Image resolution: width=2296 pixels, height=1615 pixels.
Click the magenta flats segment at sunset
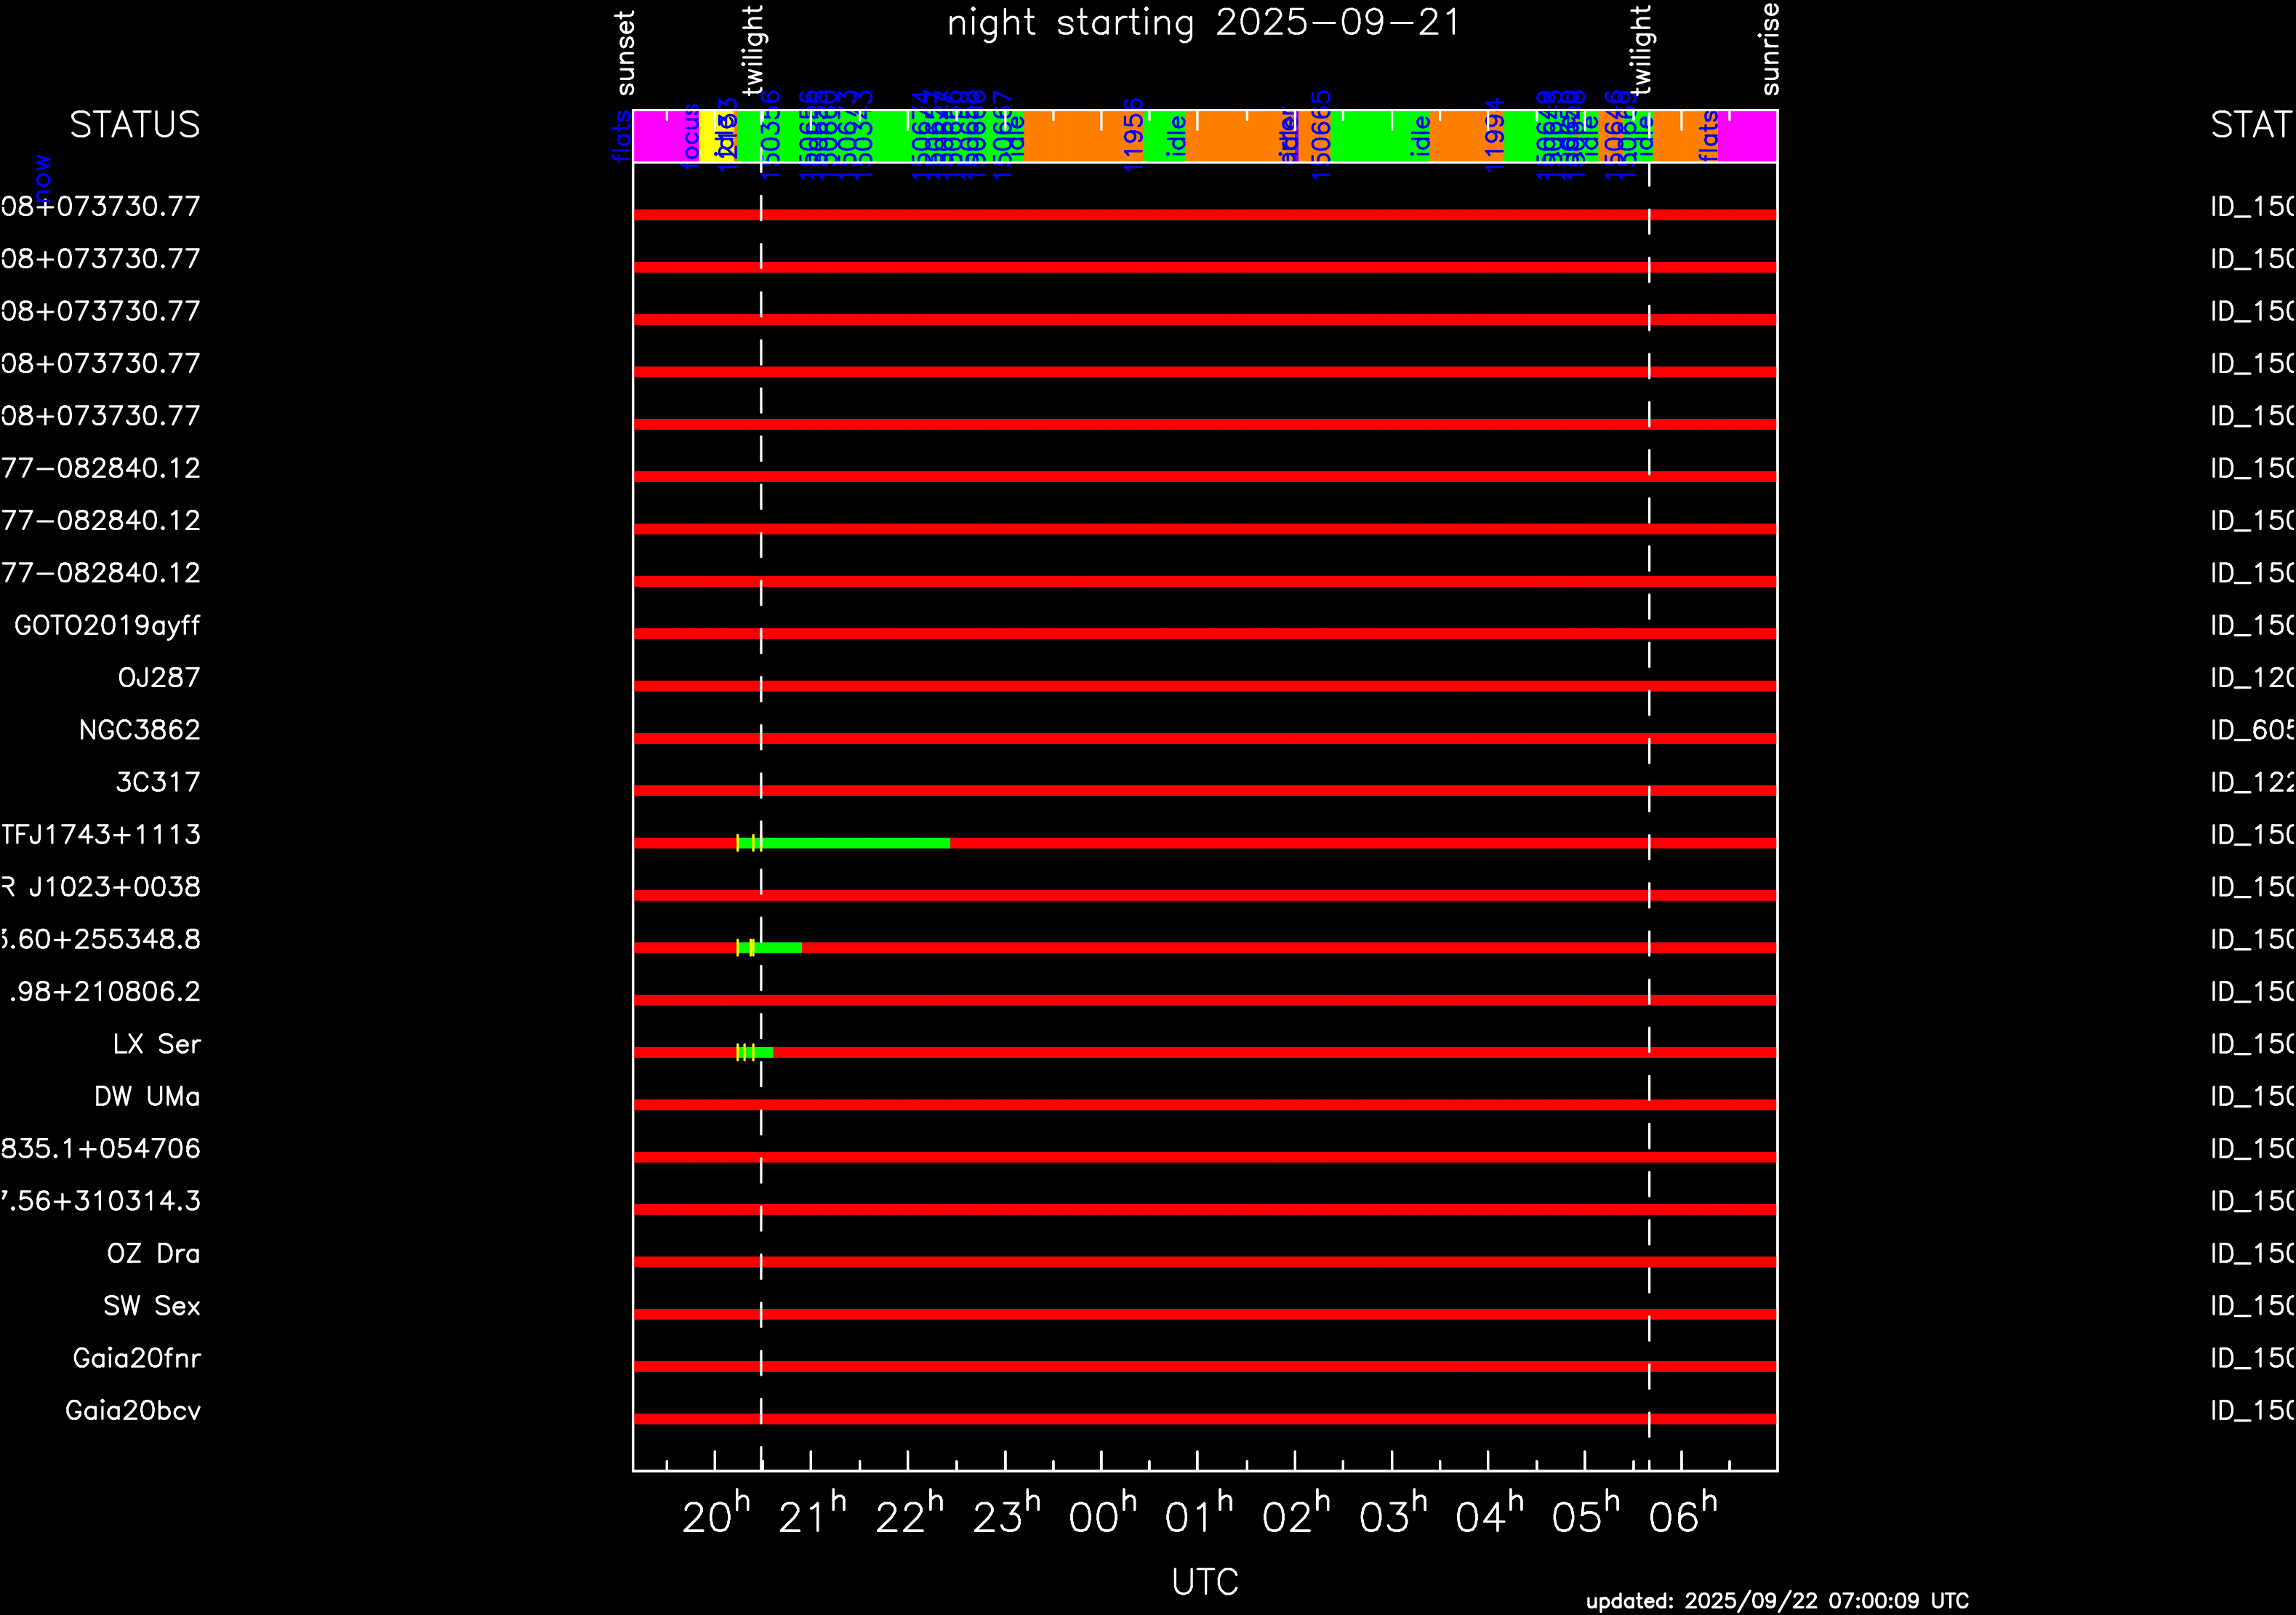click(x=660, y=136)
